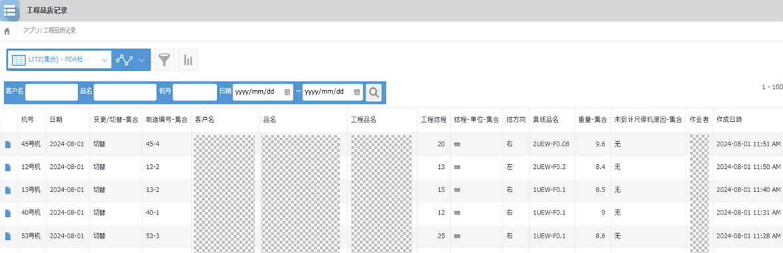Open record details icon for 45号机 row
The image size is (783, 253).
click(x=7, y=144)
